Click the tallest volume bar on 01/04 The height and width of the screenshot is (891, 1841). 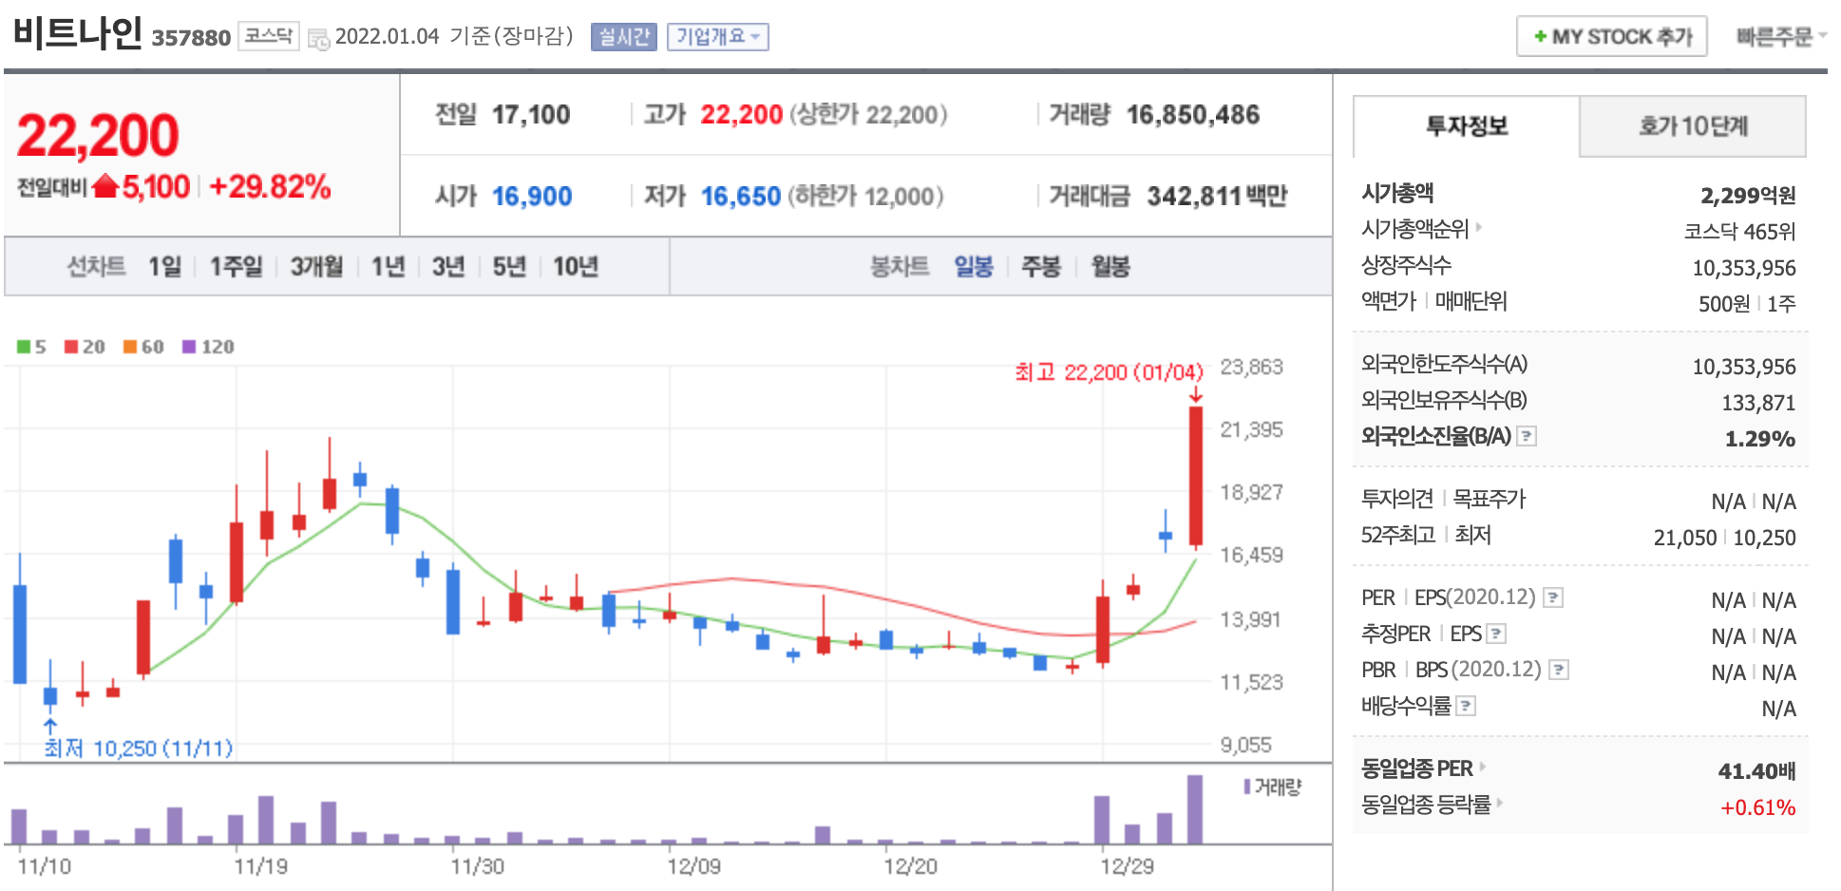(x=1195, y=809)
